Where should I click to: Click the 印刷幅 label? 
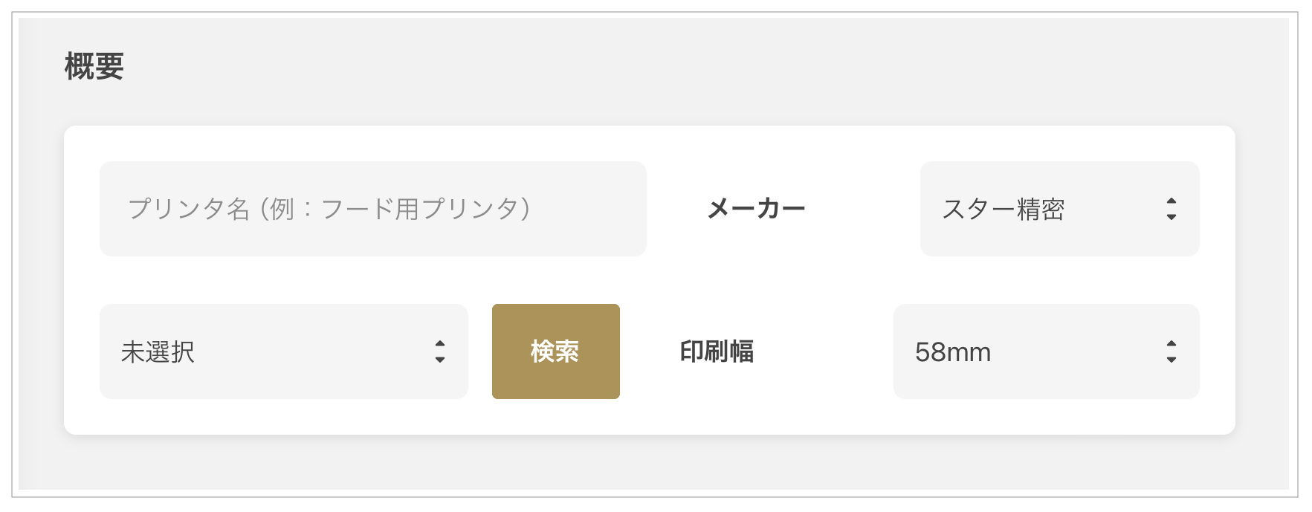(717, 351)
